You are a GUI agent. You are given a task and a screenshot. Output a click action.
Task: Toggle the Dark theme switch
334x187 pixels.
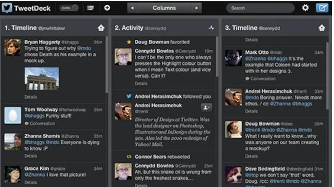pyautogui.click(x=69, y=8)
